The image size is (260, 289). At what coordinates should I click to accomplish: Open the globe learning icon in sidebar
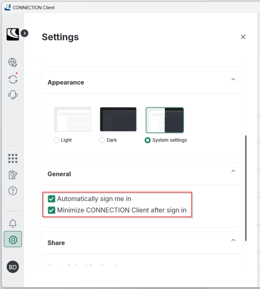(13, 62)
